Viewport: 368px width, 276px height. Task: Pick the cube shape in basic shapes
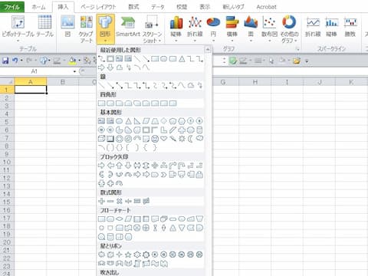click(x=101, y=139)
